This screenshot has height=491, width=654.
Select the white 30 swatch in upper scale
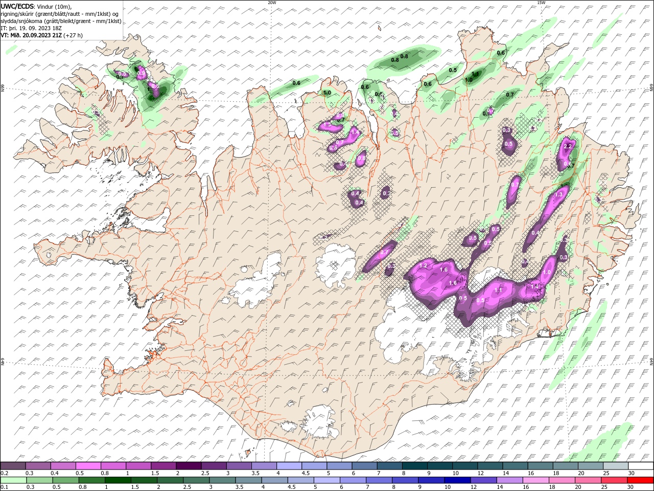click(640, 466)
